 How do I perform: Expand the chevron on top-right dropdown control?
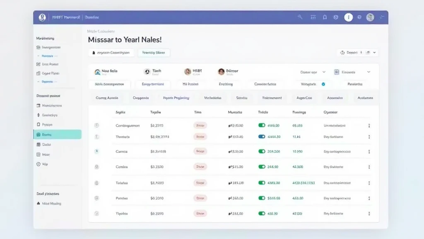pyautogui.click(x=374, y=53)
